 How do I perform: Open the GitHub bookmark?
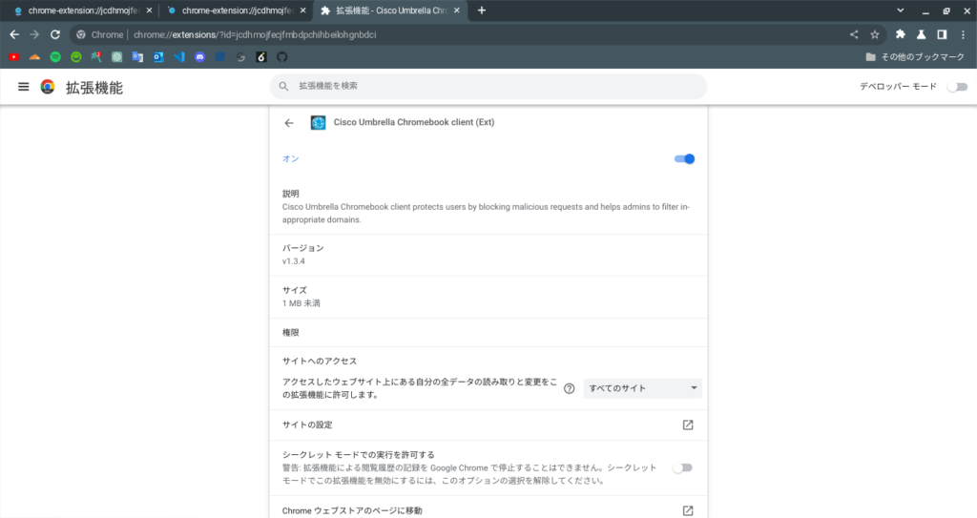281,57
